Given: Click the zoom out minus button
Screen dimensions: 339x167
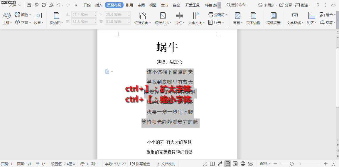Looking at the screenshot, I should 275,164.
